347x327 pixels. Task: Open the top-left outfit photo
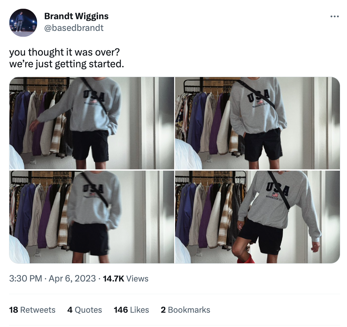(92, 123)
